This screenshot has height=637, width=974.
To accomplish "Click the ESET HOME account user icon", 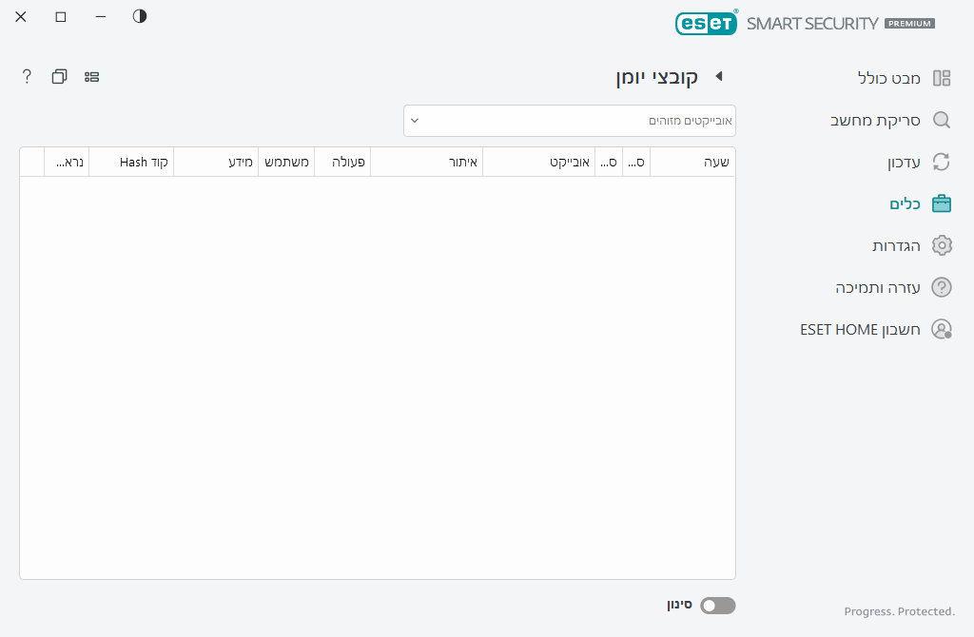I will point(942,329).
